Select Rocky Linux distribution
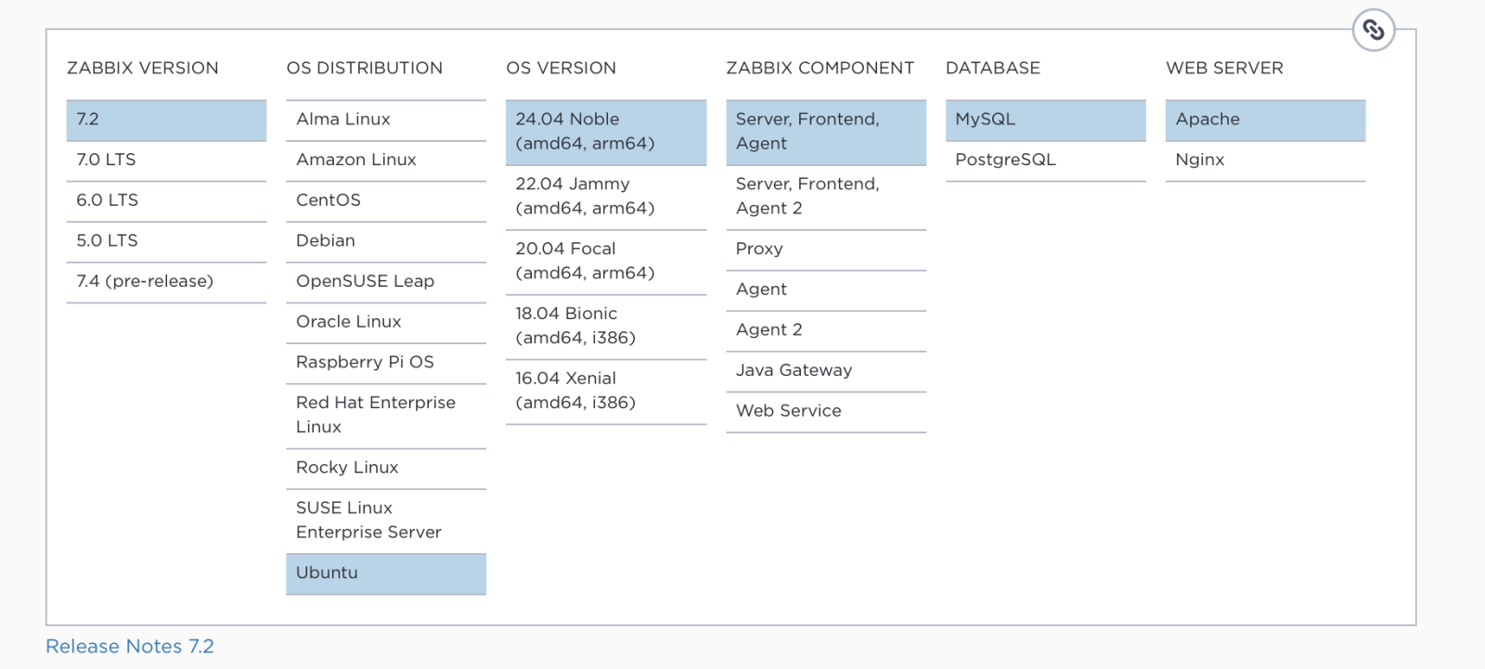The width and height of the screenshot is (1485, 669). tap(386, 469)
